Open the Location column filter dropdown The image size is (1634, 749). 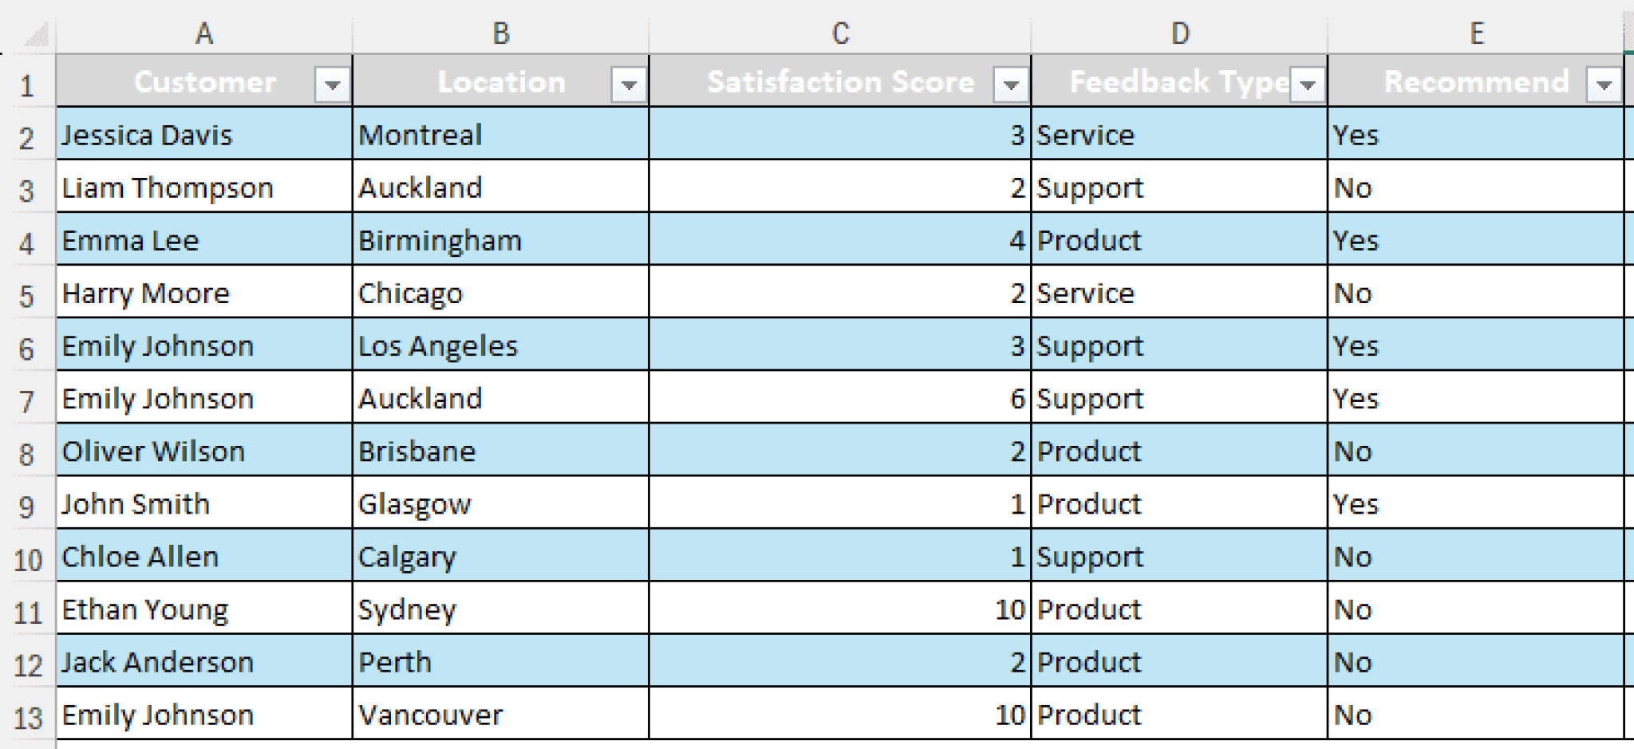pyautogui.click(x=629, y=83)
